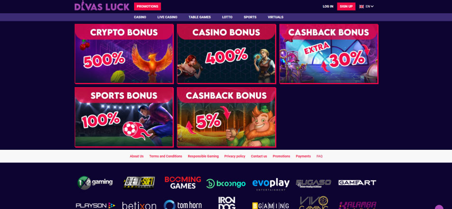
Task: Click the Evoplay Entertainment logo
Action: (x=271, y=184)
